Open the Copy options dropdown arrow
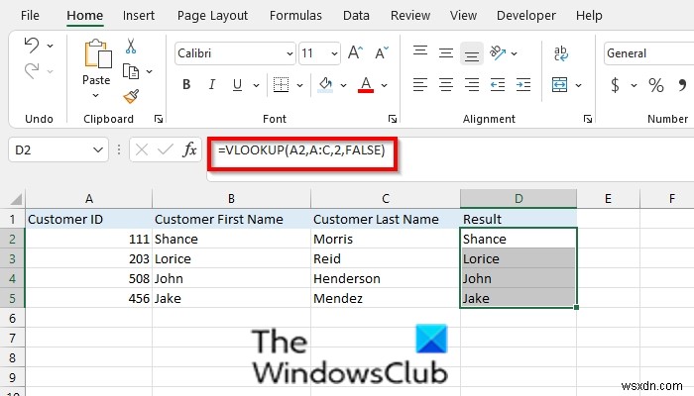The image size is (694, 396). pyautogui.click(x=149, y=71)
